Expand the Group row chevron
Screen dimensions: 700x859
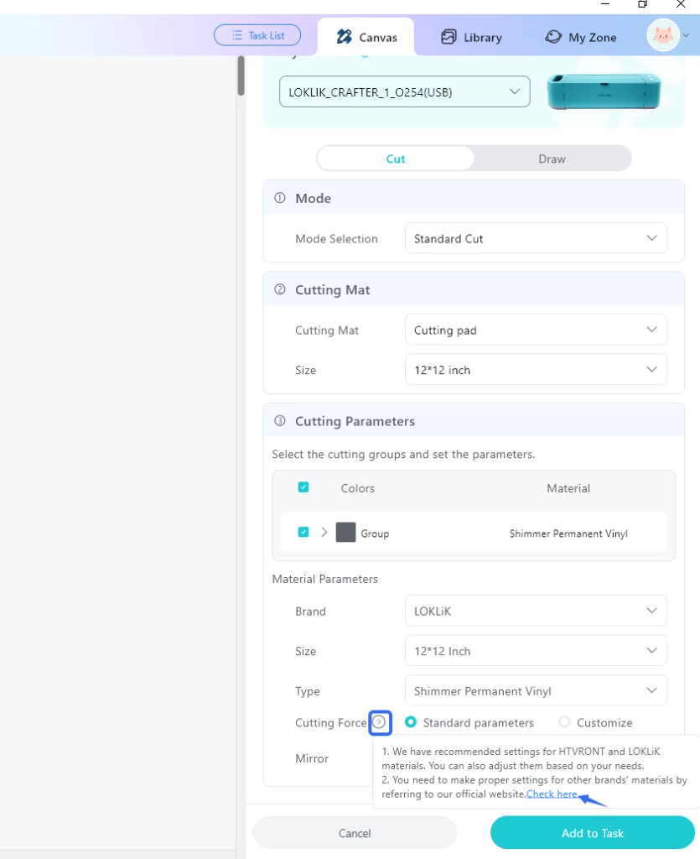point(324,532)
